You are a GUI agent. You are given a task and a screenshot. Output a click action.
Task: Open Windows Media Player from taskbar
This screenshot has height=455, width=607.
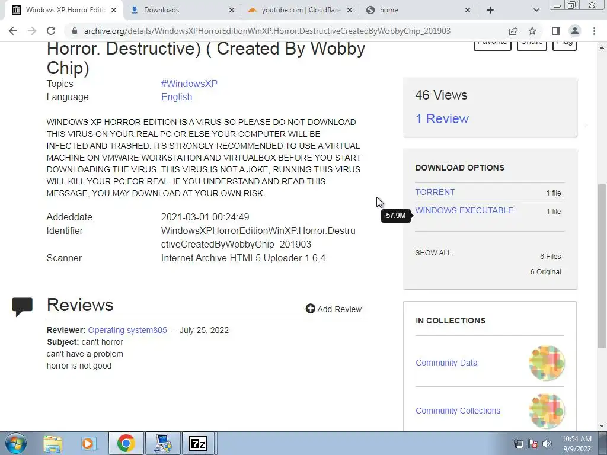click(x=89, y=443)
